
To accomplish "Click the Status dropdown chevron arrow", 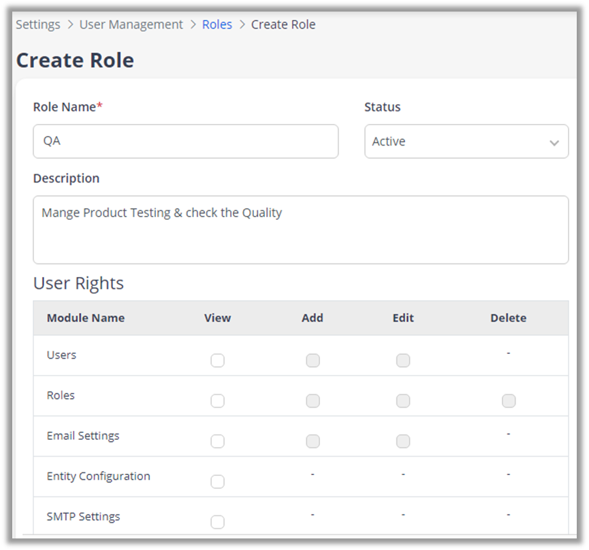I will [x=554, y=143].
